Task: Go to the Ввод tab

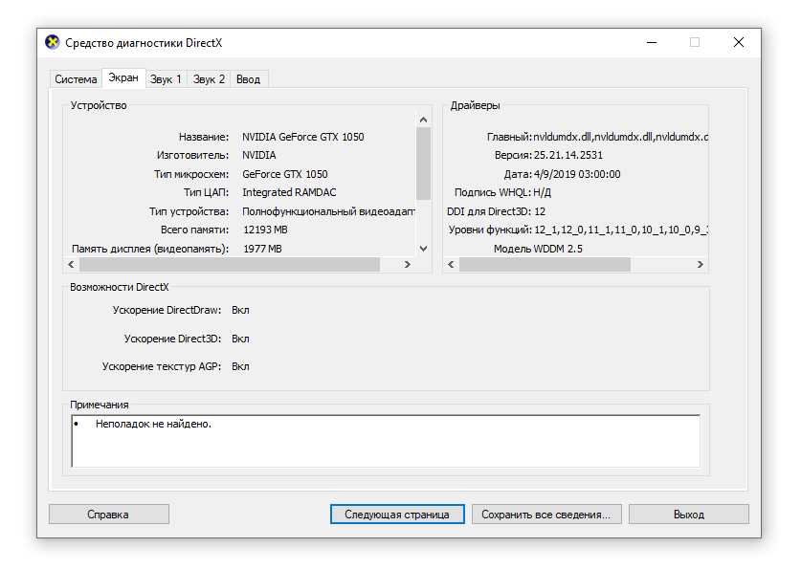Action: point(249,79)
